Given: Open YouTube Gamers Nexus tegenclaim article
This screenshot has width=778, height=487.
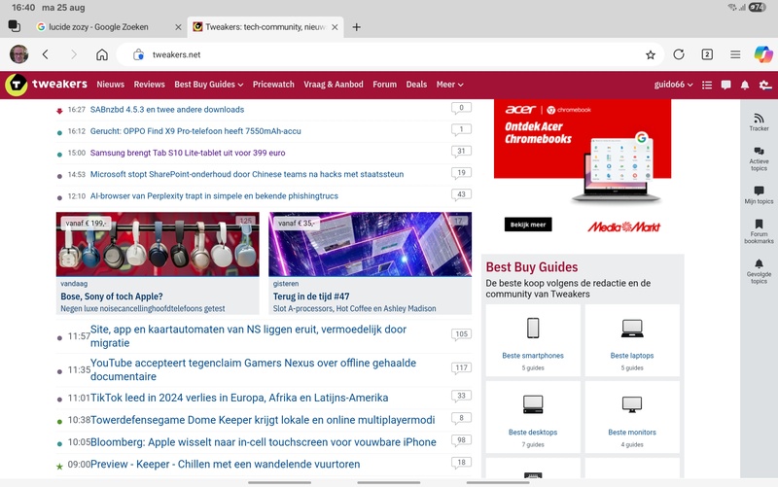Looking at the screenshot, I should click(253, 369).
